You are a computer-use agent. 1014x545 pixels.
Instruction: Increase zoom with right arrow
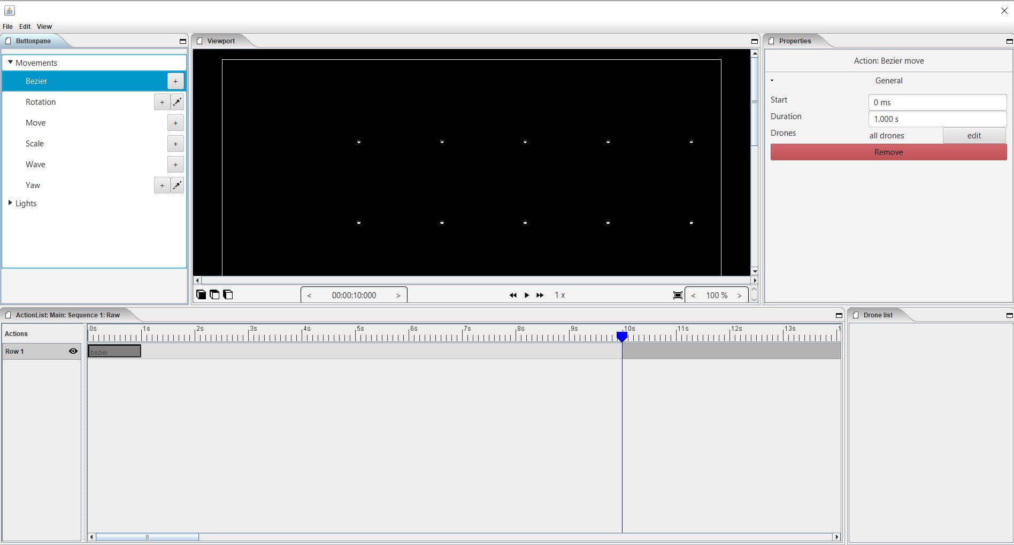tap(740, 295)
